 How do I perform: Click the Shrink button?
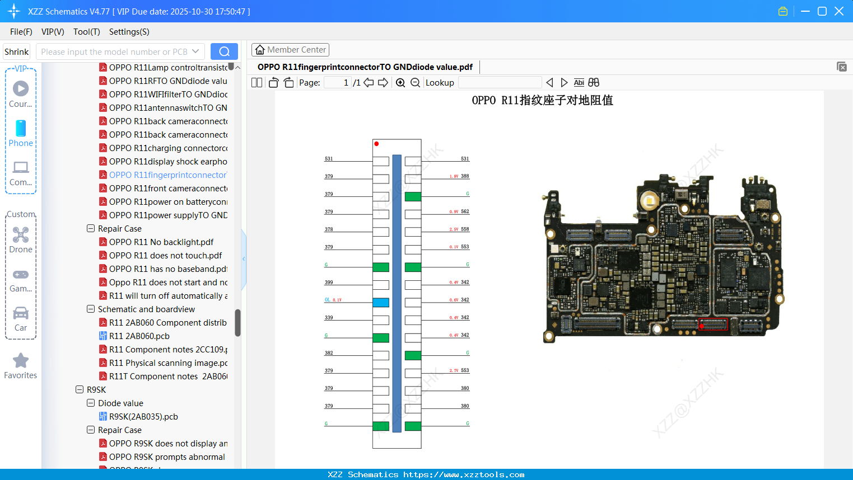click(16, 51)
